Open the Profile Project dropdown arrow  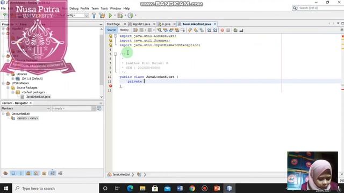(135, 16)
